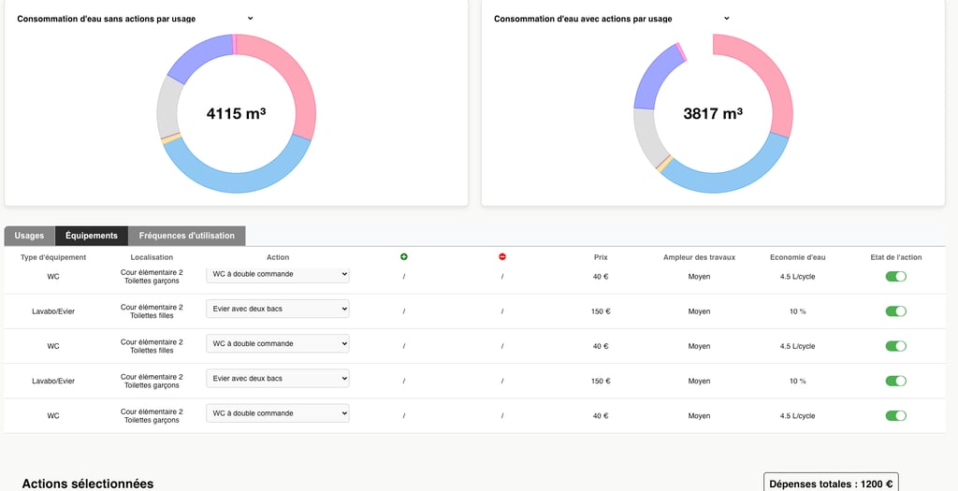Viewport: 958px width, 491px height.
Task: Select the Équipements tab
Action: [x=92, y=236]
